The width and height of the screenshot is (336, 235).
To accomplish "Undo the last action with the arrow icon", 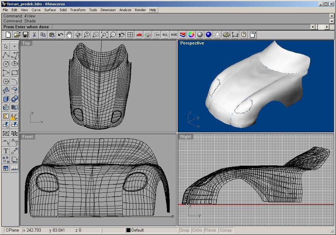I will click(61, 35).
